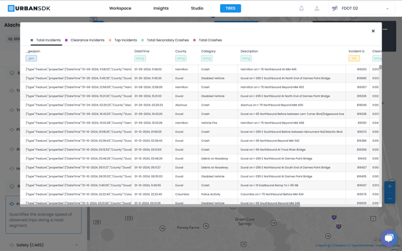Switch to the Top Incidents tab

(123, 40)
